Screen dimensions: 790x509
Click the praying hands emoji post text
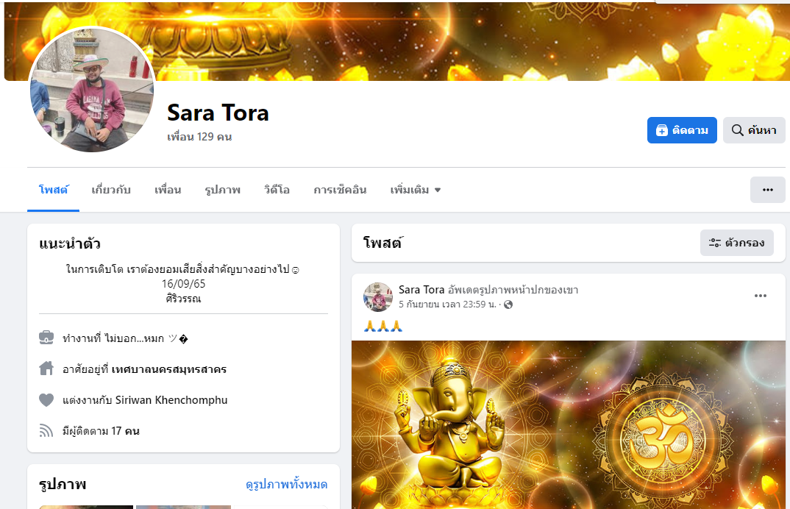[x=383, y=326]
